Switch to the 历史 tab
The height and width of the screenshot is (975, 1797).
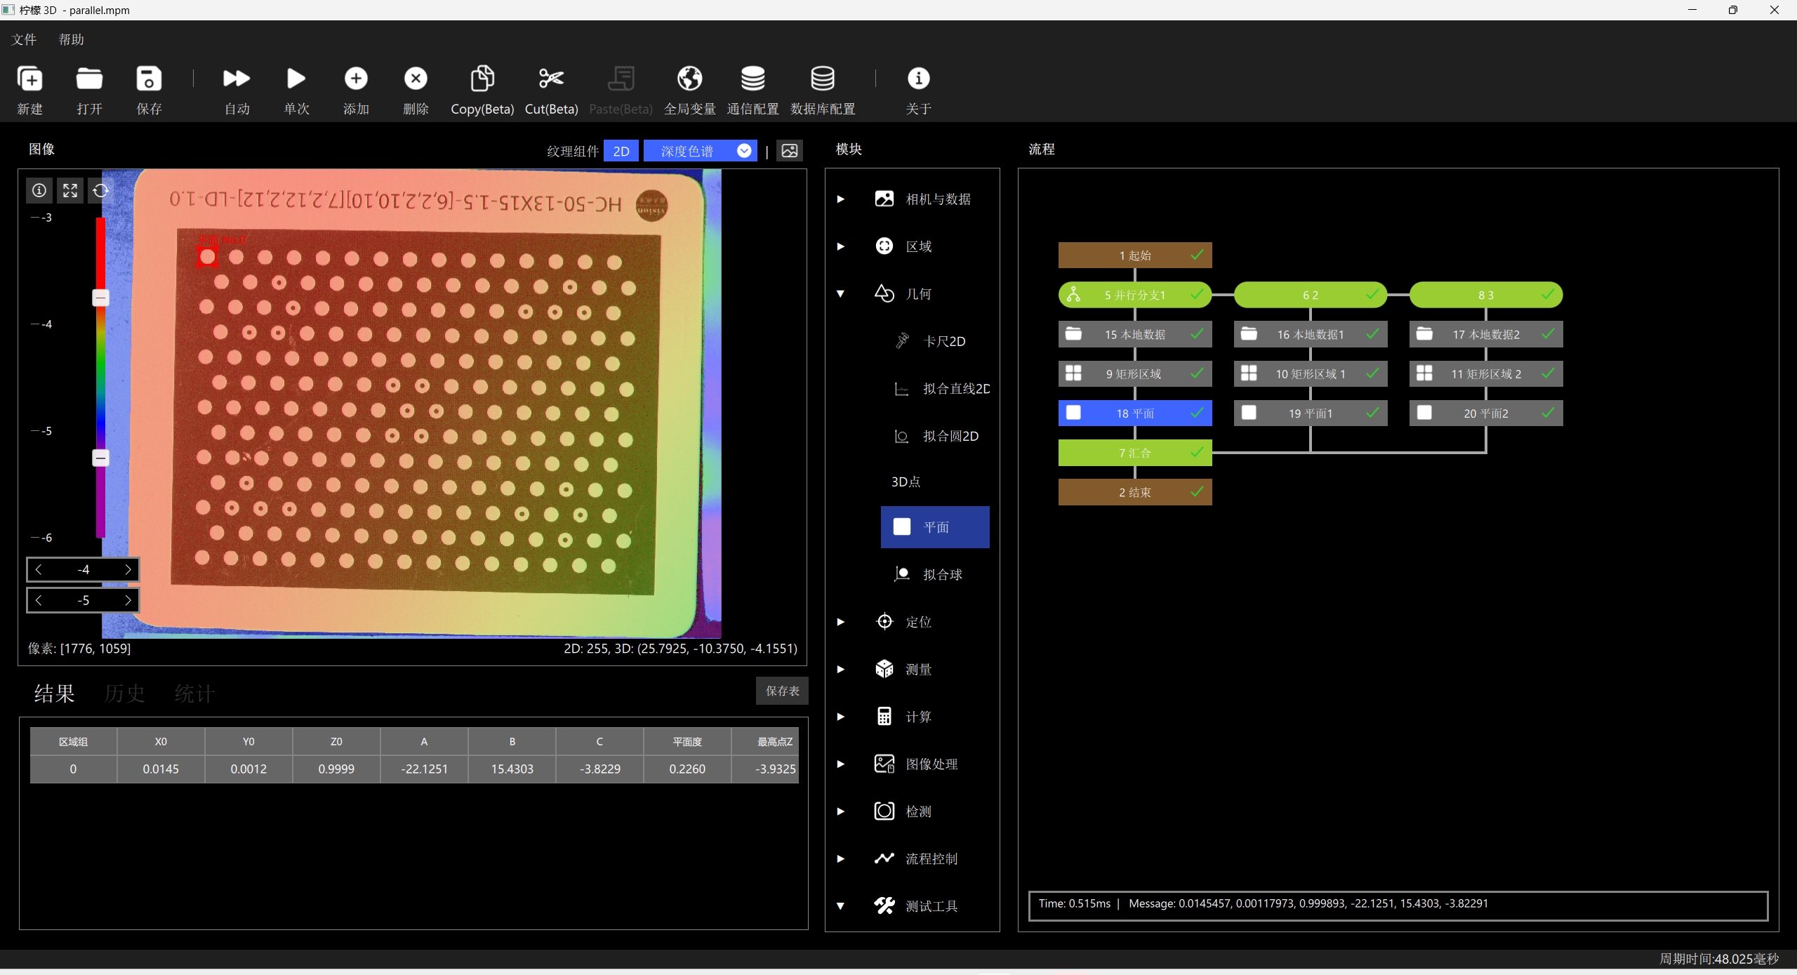125,694
